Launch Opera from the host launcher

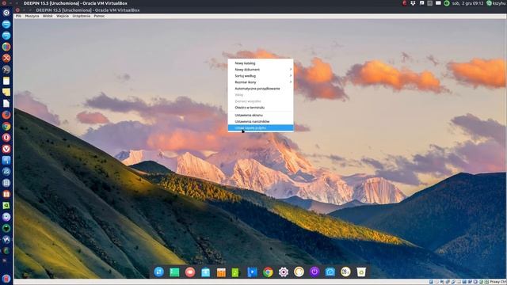(x=6, y=138)
